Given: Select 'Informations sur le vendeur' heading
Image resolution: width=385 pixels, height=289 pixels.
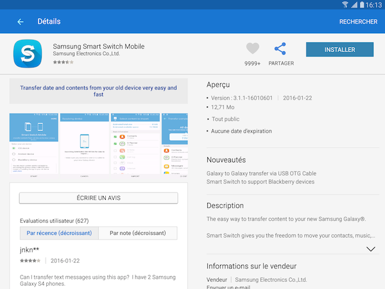Looking at the screenshot, I should [x=252, y=266].
